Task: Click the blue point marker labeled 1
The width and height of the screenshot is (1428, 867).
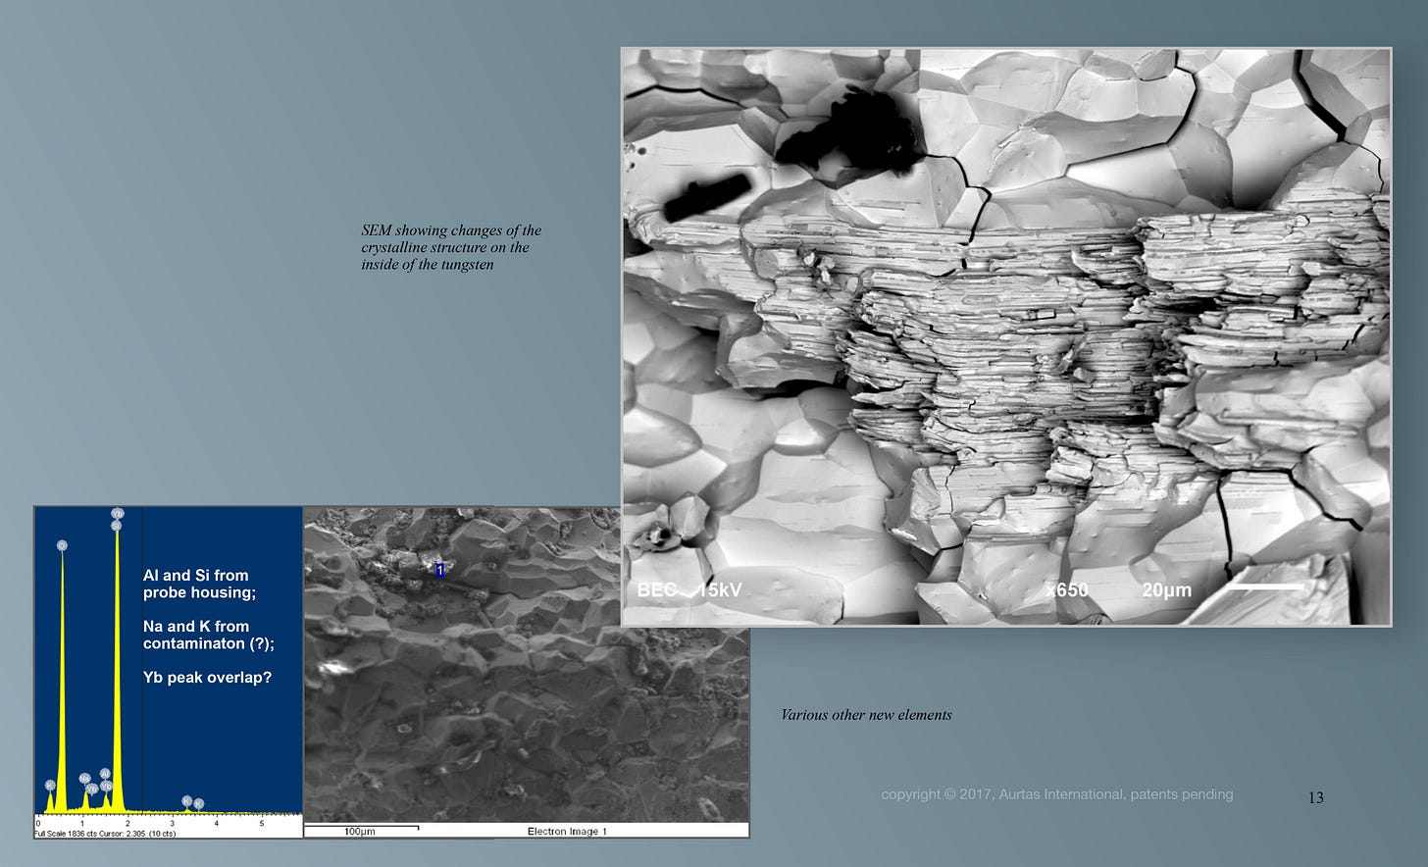Action: tap(440, 570)
